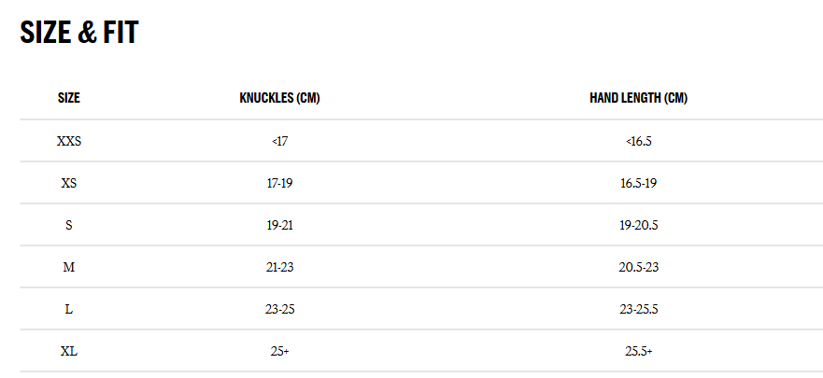Click the 21-23 knuckles measurement cell
The image size is (823, 378).
[x=279, y=267]
